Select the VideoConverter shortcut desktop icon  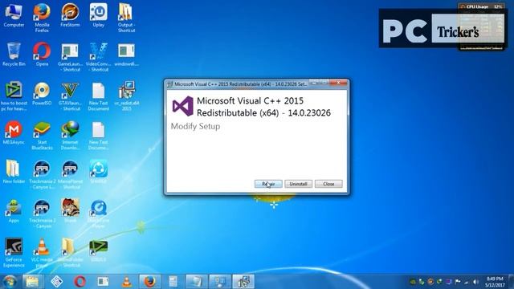point(98,57)
